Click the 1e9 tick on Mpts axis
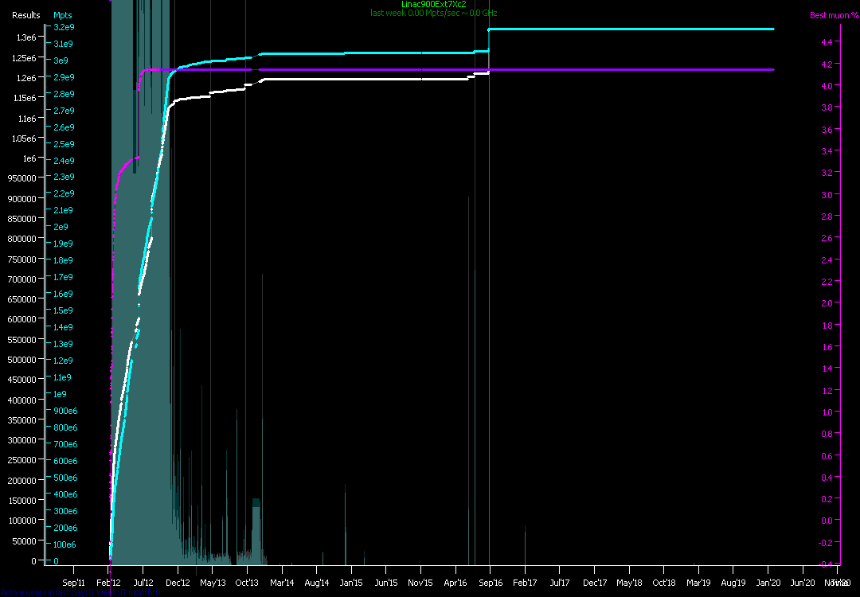This screenshot has height=597, width=860. pos(61,394)
